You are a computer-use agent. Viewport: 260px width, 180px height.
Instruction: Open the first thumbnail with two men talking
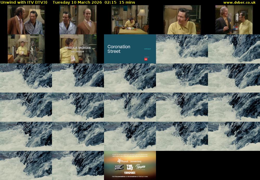(x=26, y=20)
